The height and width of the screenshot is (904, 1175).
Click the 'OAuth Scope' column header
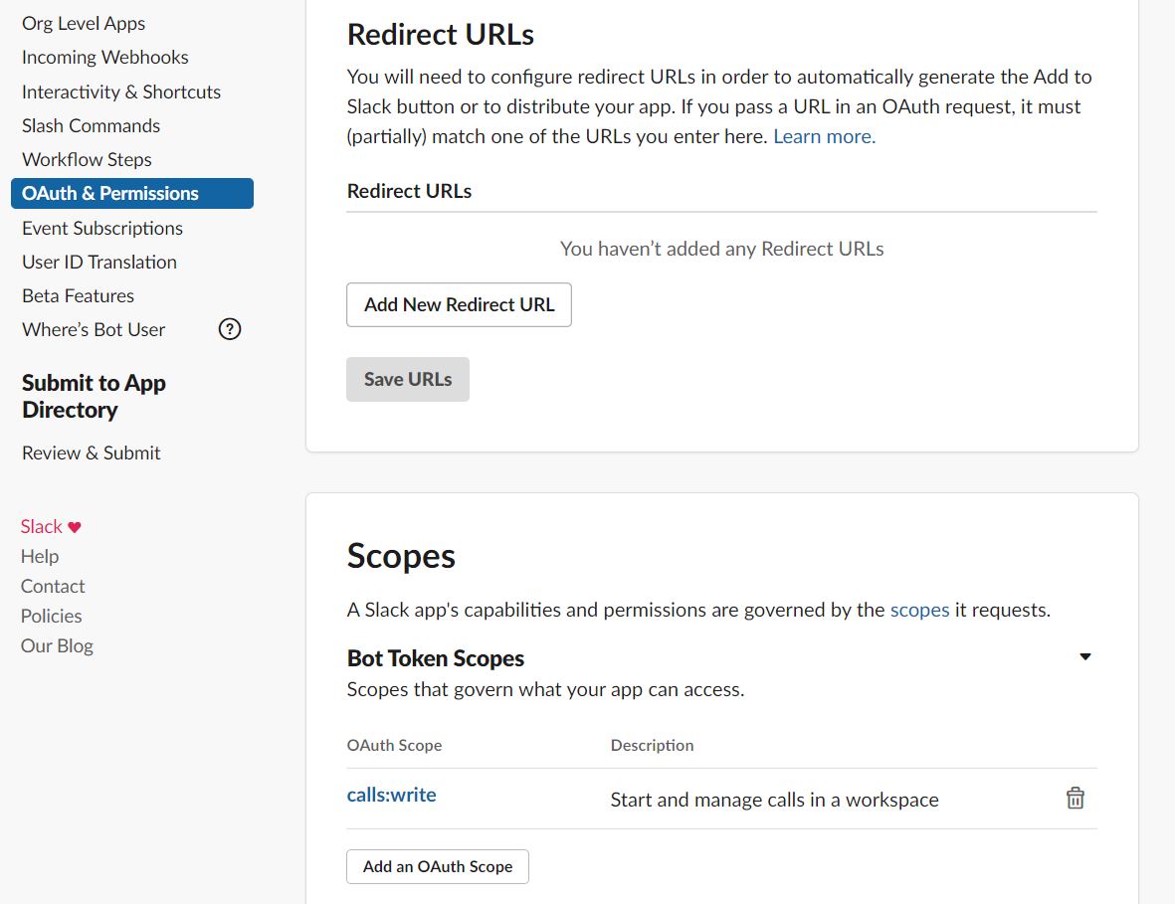394,745
